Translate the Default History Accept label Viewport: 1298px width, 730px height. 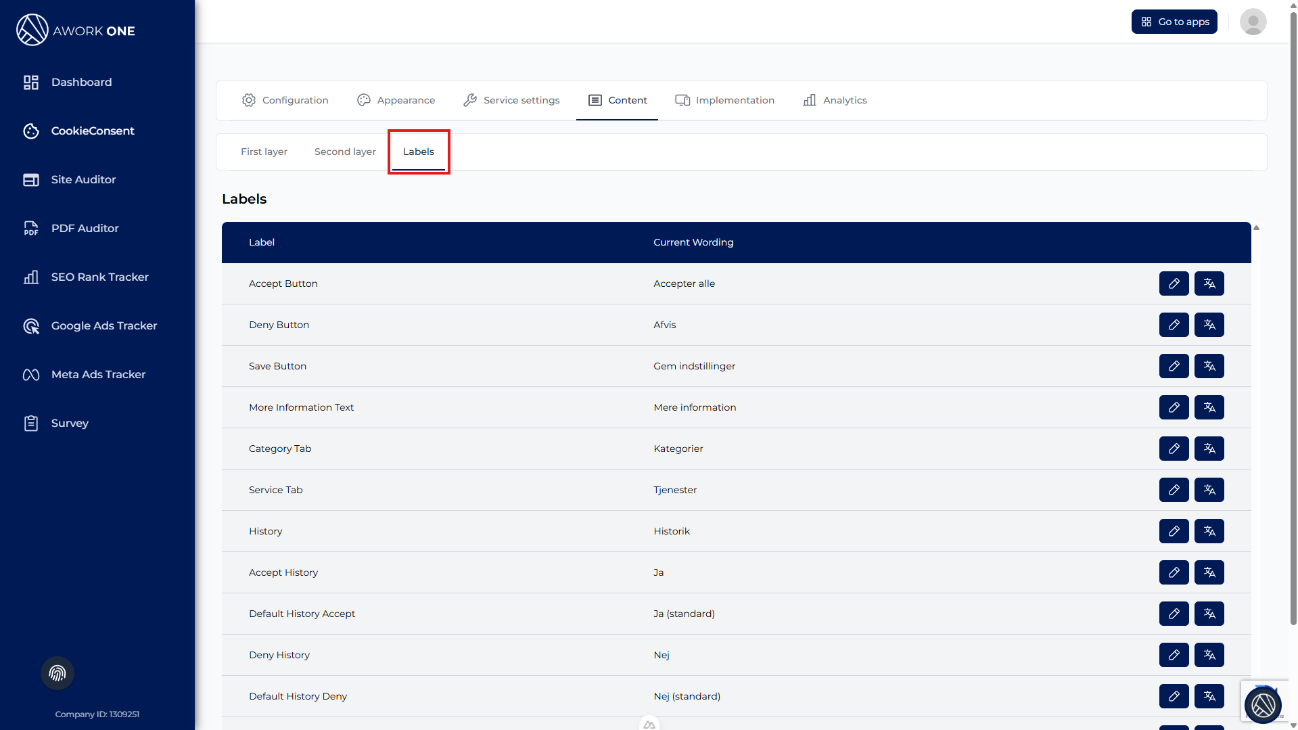pyautogui.click(x=1209, y=614)
